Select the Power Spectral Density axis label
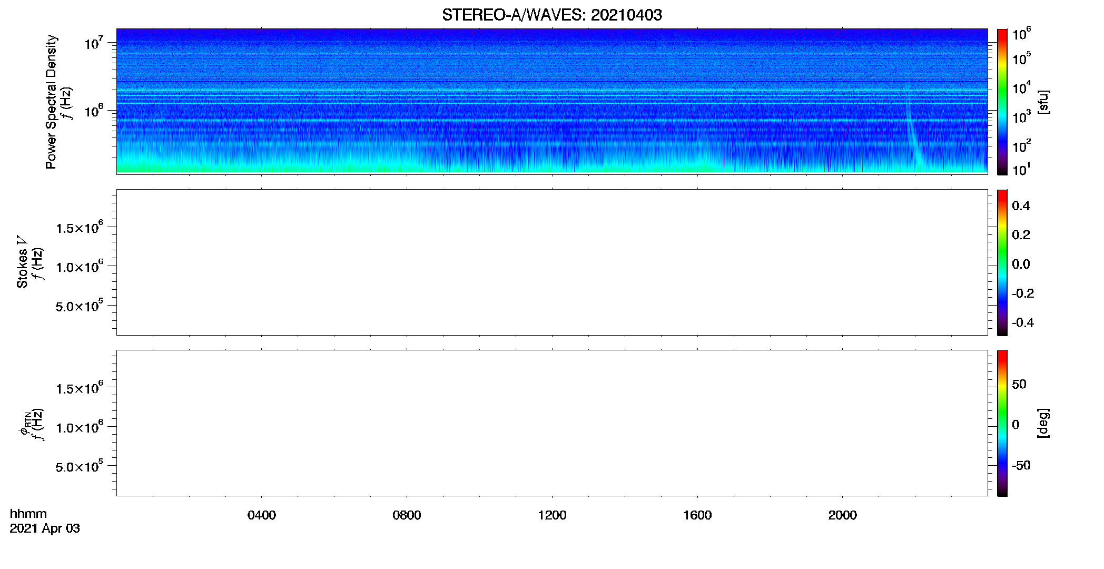Screen dimensions: 1104x569 [x=51, y=102]
